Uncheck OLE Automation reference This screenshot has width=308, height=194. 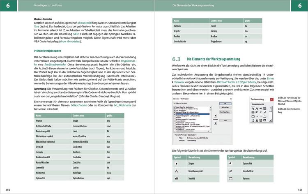(175, 111)
